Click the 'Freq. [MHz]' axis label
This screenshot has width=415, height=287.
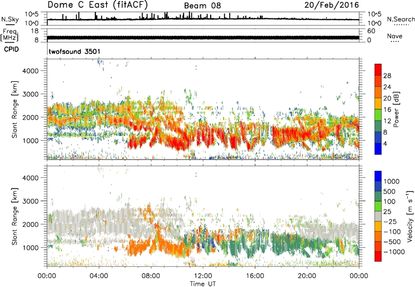click(9, 35)
